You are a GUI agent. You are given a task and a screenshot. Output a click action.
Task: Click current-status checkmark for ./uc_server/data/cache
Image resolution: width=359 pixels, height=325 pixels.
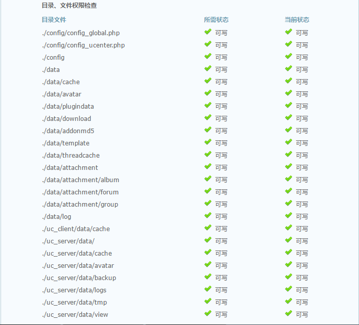289,252
